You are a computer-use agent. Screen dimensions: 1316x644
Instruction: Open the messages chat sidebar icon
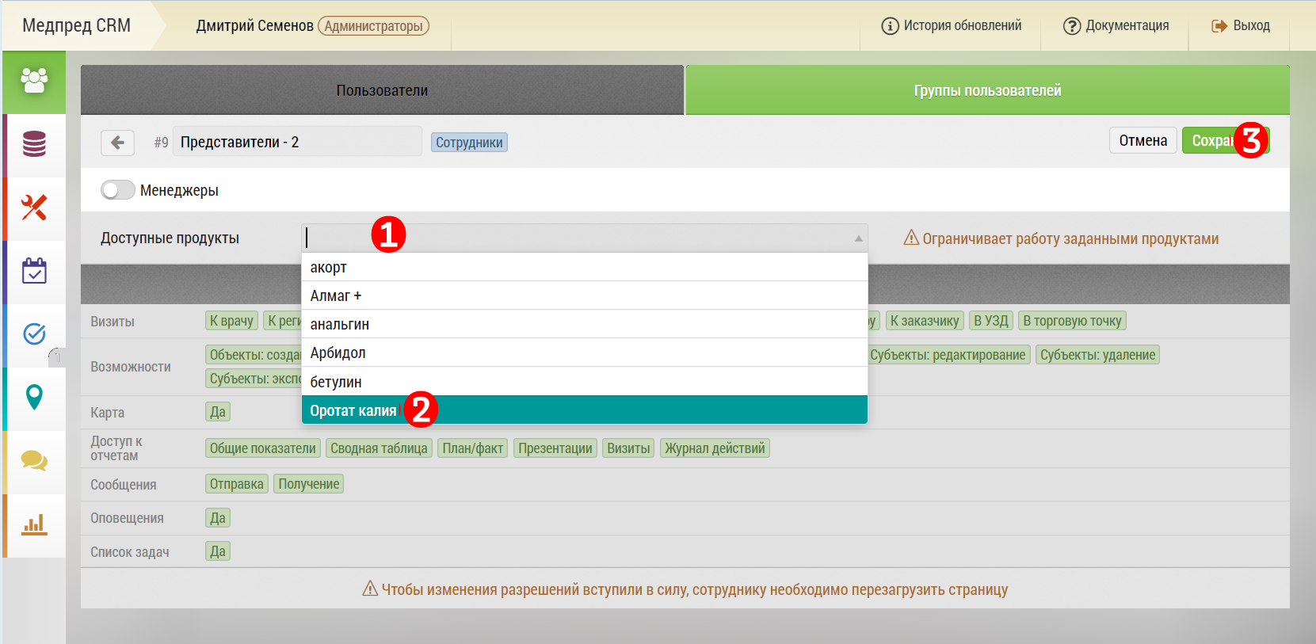point(34,461)
